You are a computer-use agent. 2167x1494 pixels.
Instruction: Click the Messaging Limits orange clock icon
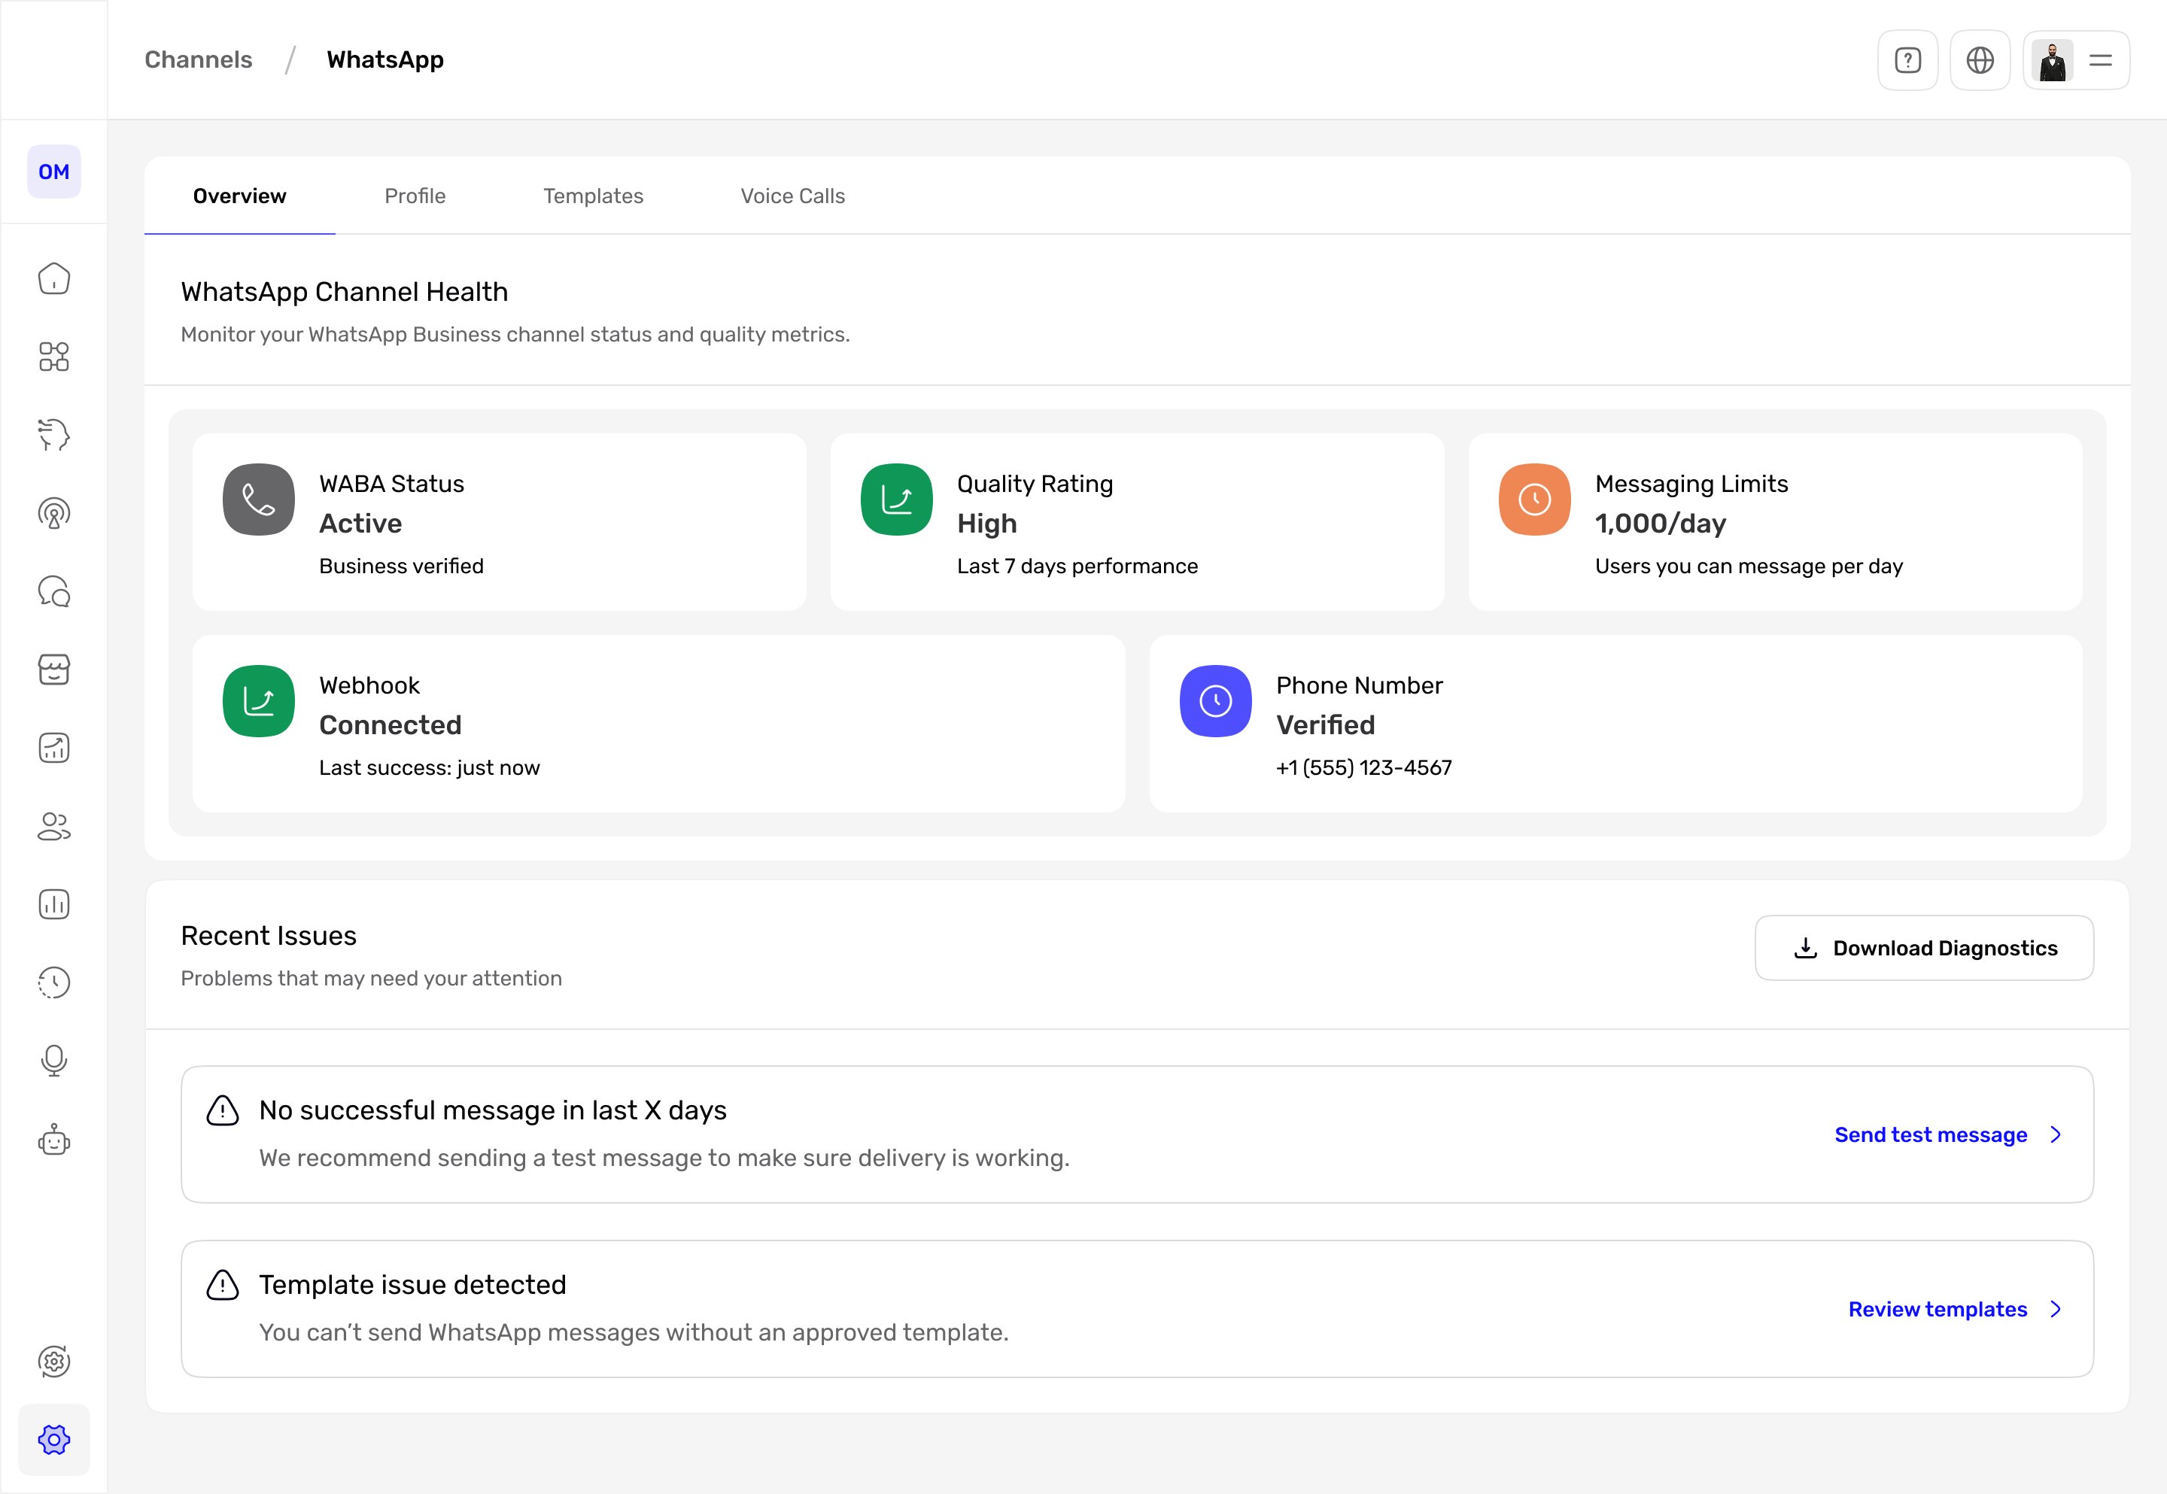(1534, 500)
